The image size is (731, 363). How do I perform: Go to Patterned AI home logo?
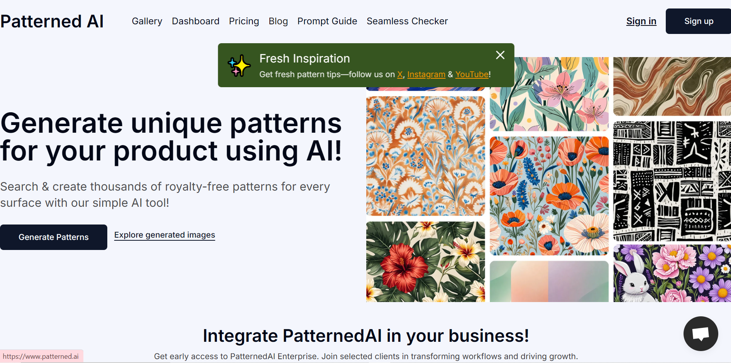pos(52,21)
